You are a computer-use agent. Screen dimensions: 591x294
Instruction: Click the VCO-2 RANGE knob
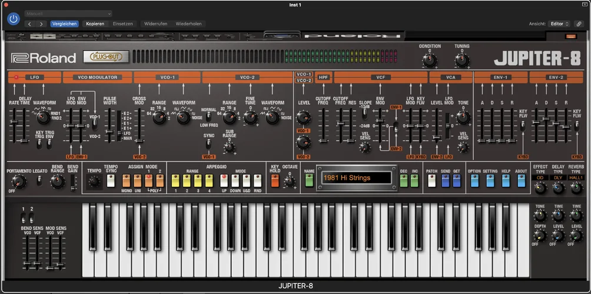(x=229, y=118)
